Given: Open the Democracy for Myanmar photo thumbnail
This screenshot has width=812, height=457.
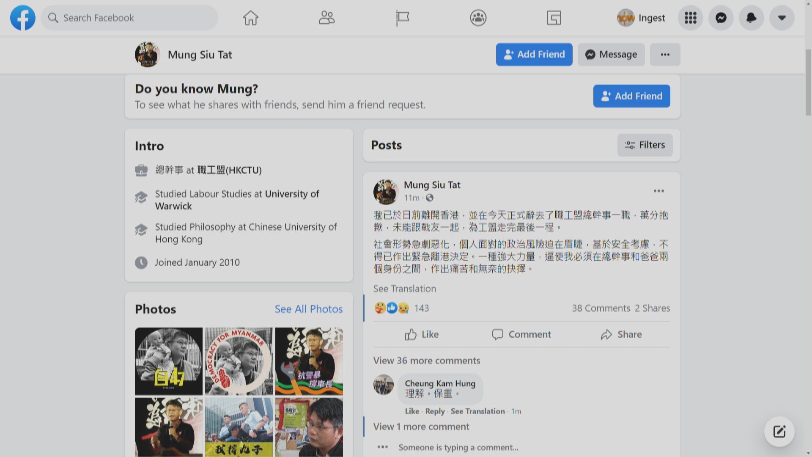Looking at the screenshot, I should pos(239,361).
